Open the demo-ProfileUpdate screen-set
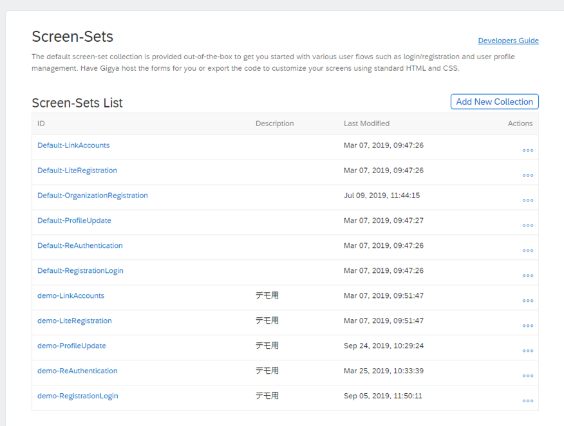Screen dimensions: 564x426 [71, 346]
